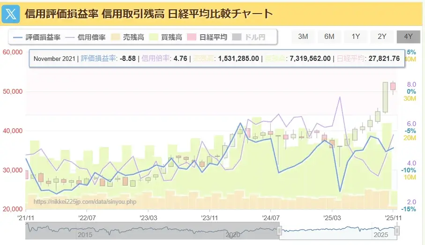
Task: Click the 2015 area in the navigator
Action: pos(85,234)
